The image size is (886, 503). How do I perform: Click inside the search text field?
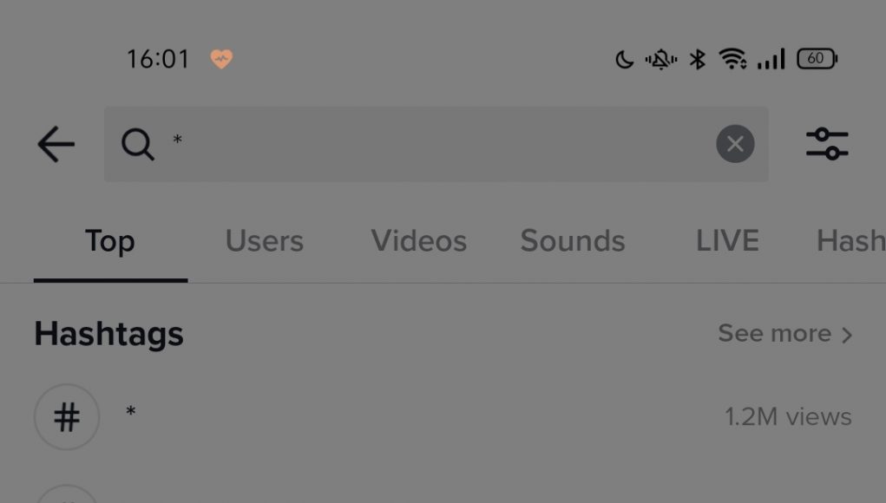pos(436,144)
